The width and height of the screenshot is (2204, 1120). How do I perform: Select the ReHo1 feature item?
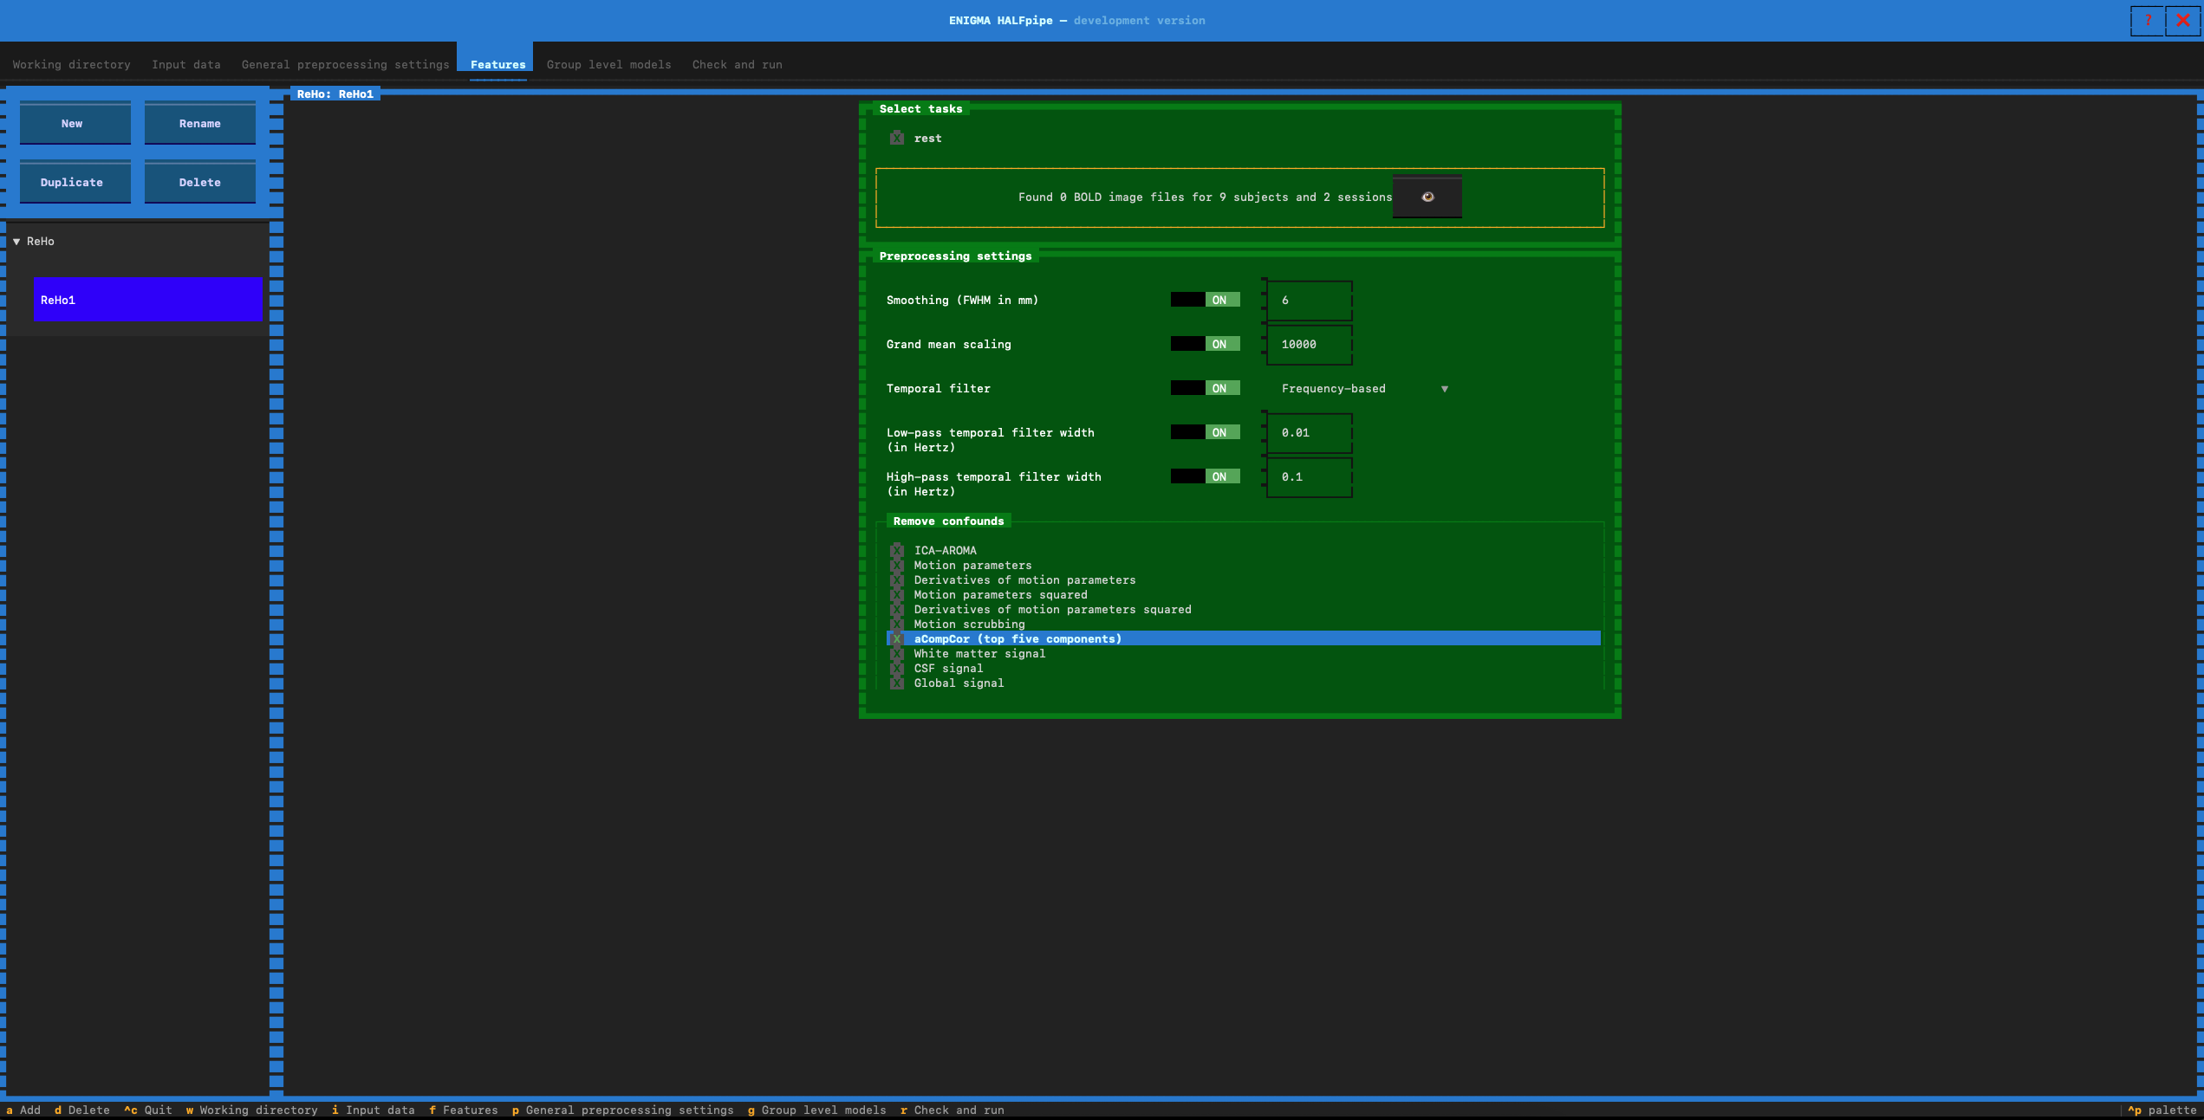pyautogui.click(x=148, y=300)
